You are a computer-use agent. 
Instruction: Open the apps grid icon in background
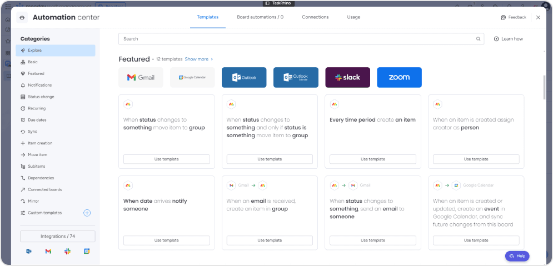coord(8,7)
